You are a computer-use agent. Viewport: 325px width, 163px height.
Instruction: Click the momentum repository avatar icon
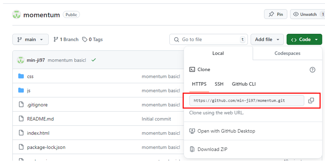pos(16,15)
